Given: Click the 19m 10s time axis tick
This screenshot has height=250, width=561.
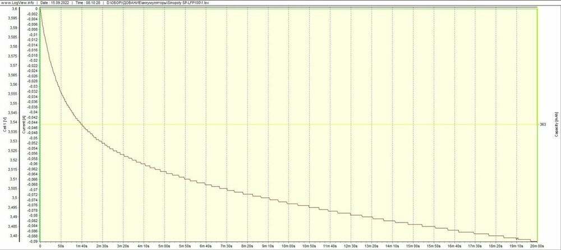Looking at the screenshot, I should (x=517, y=247).
